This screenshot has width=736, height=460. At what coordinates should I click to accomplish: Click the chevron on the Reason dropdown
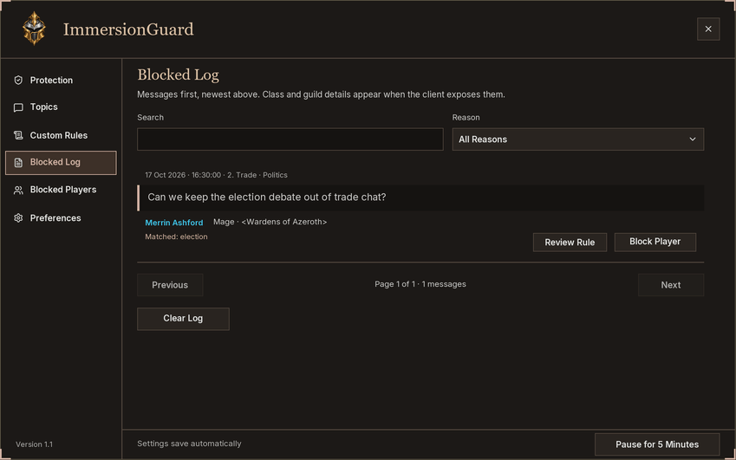coord(693,139)
